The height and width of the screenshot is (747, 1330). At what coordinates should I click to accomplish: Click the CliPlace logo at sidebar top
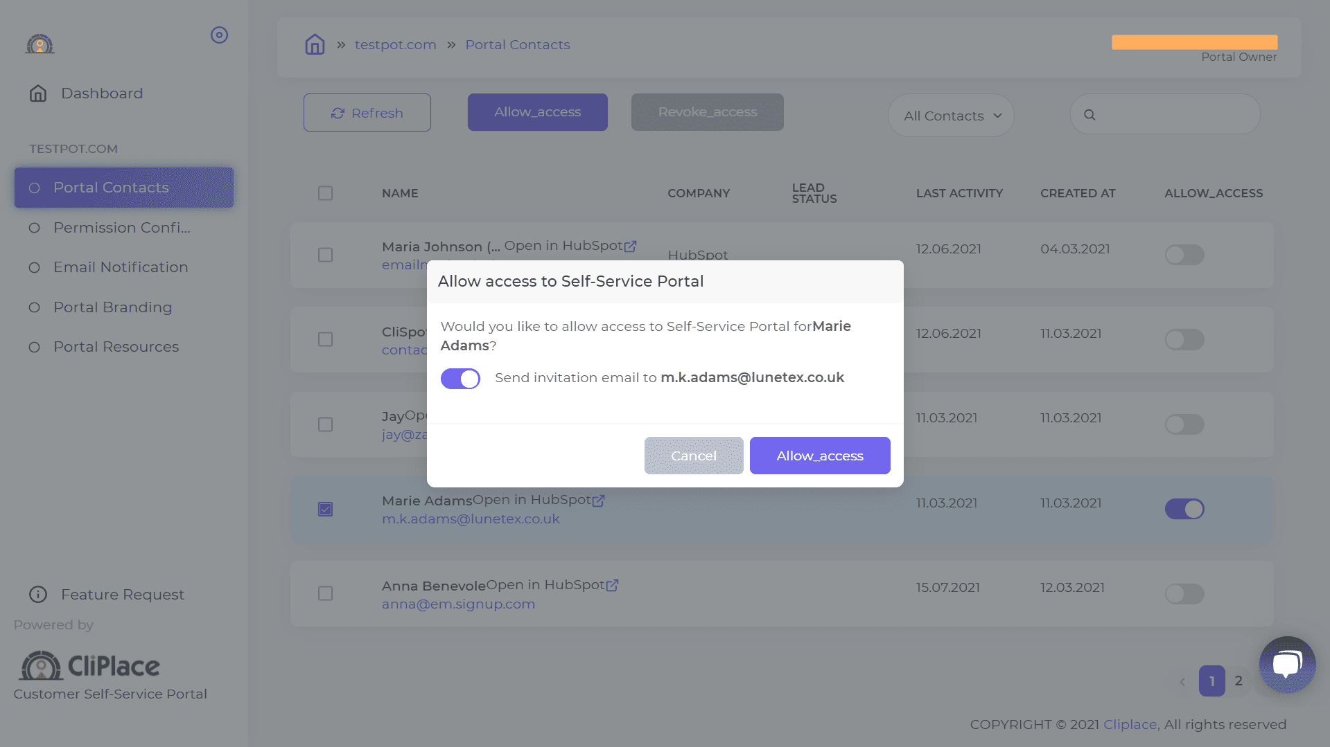click(40, 44)
